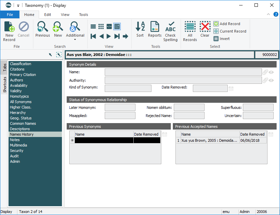Switch to the Edit ribbon tab

(x=48, y=15)
